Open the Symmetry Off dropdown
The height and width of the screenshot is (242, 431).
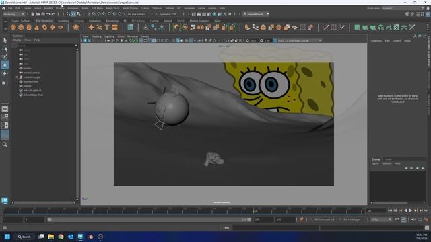point(167,14)
